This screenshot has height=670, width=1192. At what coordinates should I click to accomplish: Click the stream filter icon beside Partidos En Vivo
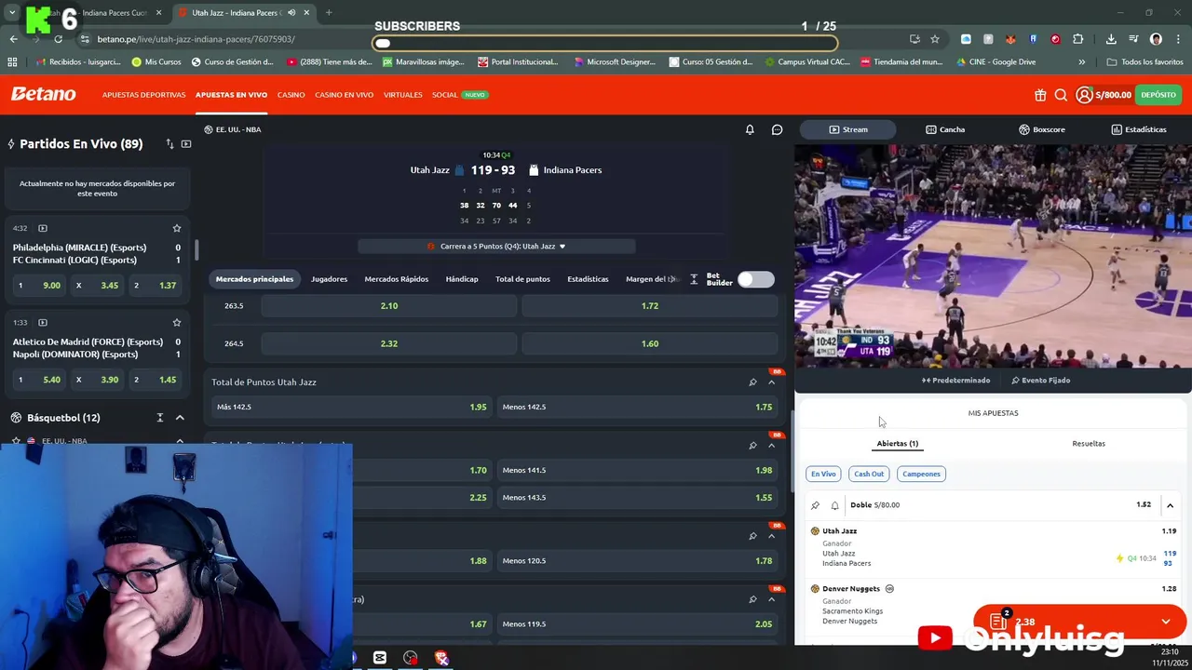[x=186, y=144]
